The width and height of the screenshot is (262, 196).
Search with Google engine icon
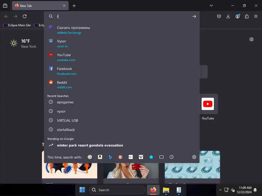(90, 157)
